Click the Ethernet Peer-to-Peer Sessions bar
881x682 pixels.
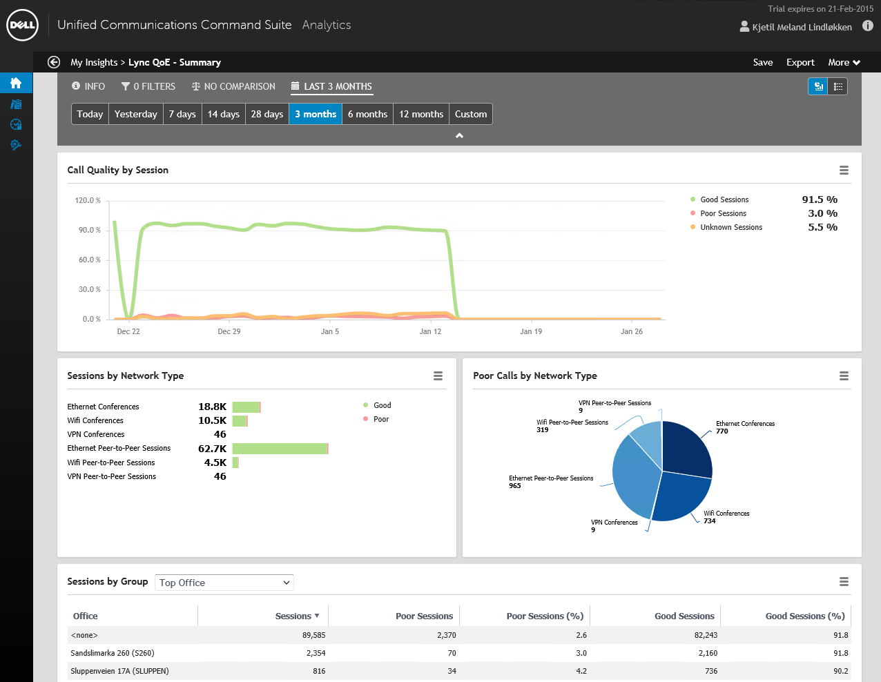point(280,449)
